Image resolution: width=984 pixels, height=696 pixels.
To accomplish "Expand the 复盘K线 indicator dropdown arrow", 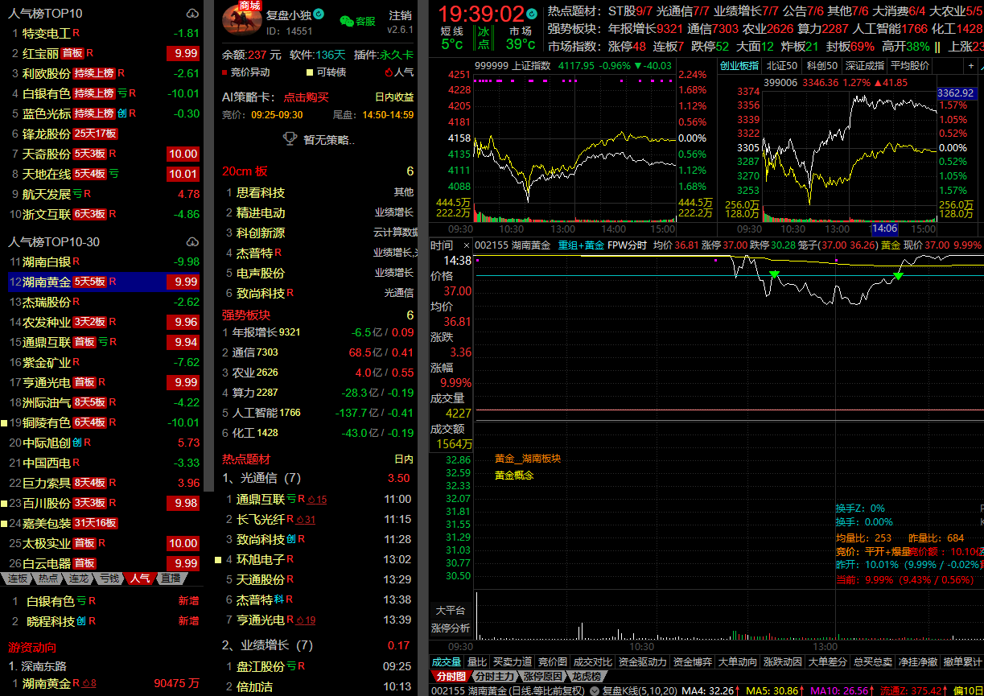I will [x=595, y=690].
